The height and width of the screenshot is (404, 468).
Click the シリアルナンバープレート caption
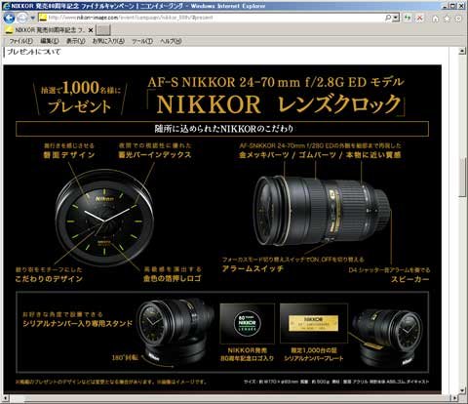tap(314, 358)
